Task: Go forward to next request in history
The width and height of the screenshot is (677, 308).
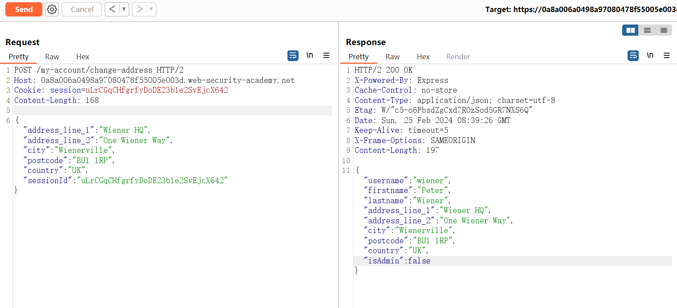Action: coord(140,9)
